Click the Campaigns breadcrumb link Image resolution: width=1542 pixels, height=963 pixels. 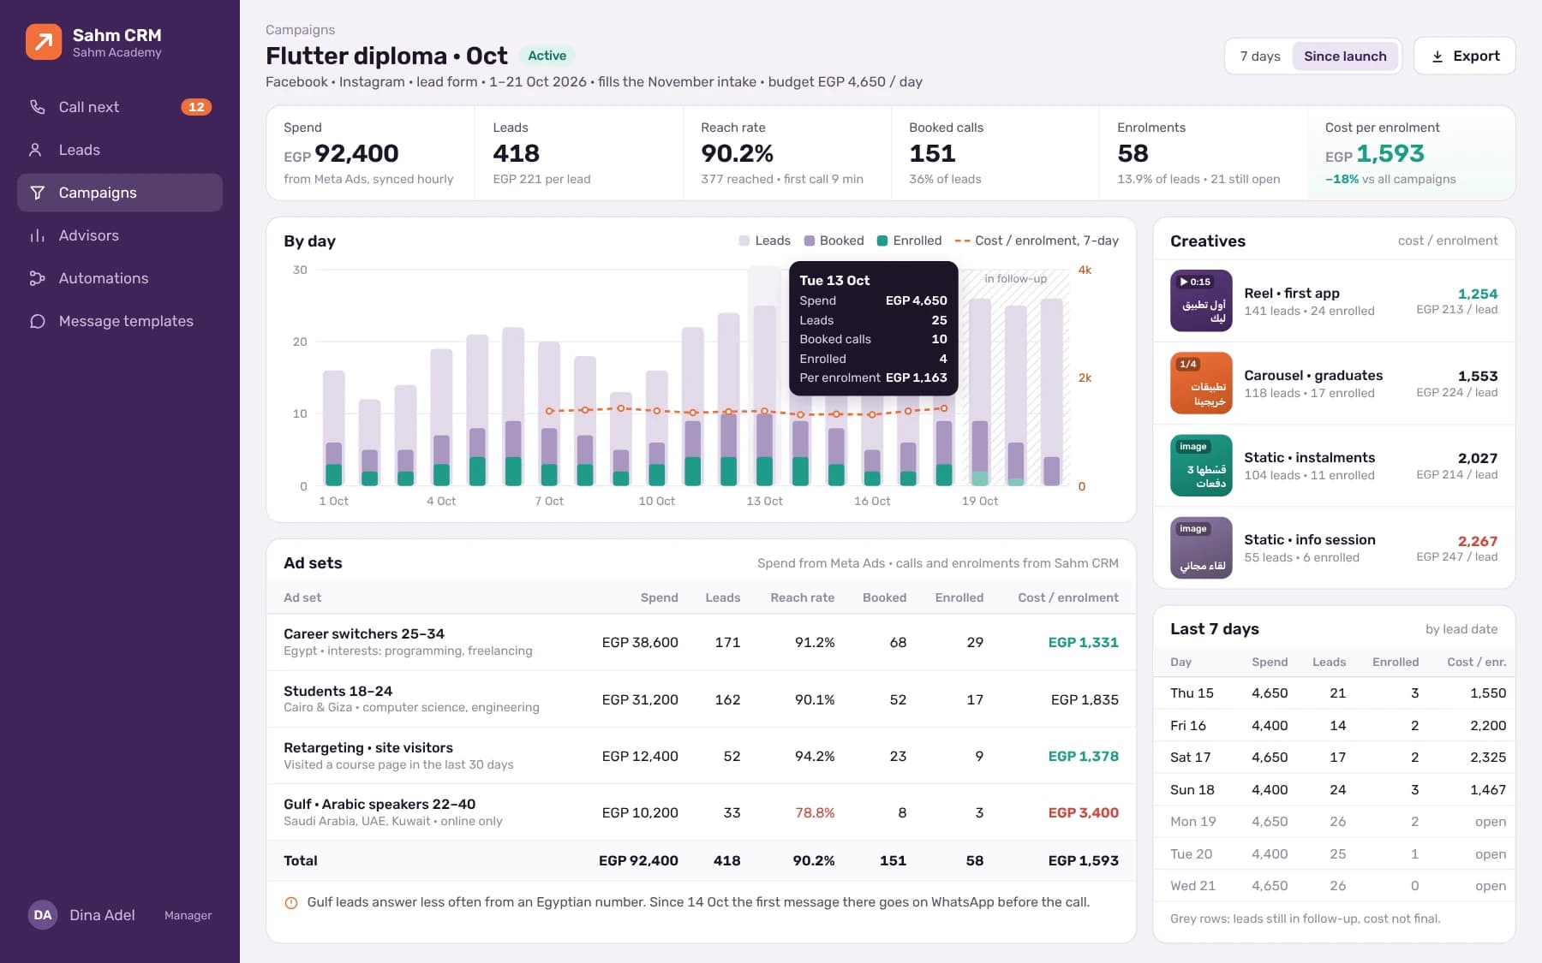[x=300, y=30]
